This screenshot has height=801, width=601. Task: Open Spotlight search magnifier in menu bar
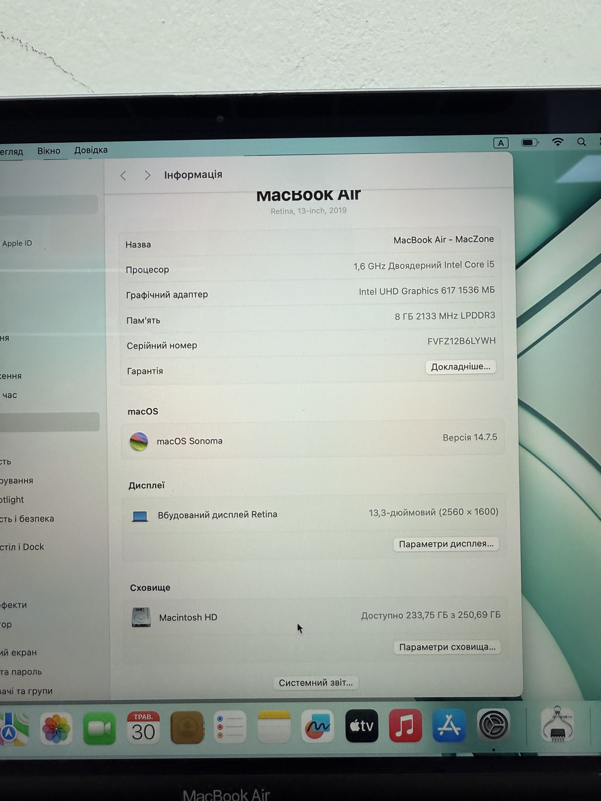[582, 142]
